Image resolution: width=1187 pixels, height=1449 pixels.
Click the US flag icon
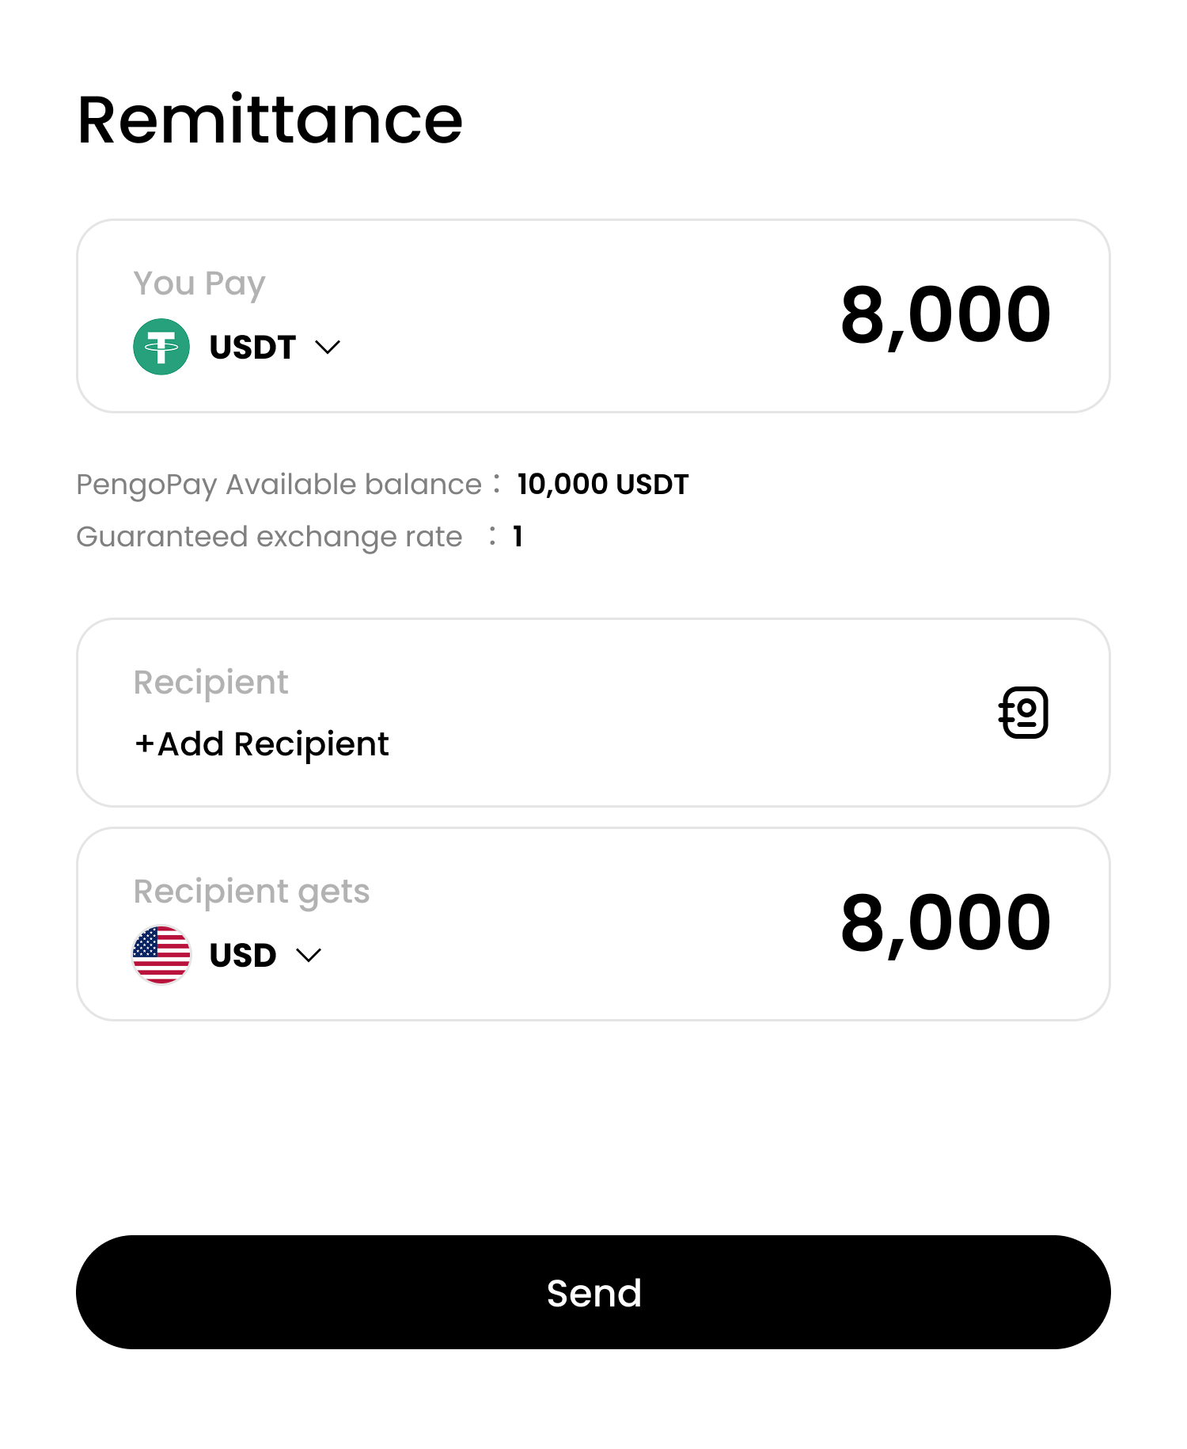161,955
